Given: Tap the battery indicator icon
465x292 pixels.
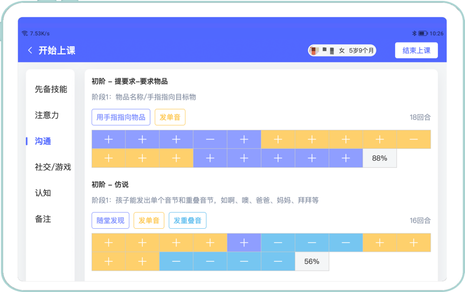Looking at the screenshot, I should [423, 33].
